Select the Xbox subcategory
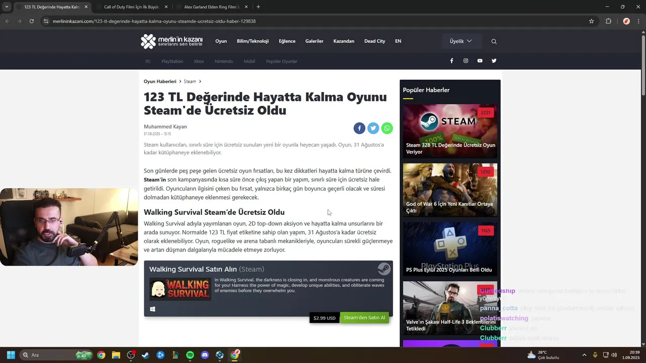646x363 pixels. [x=199, y=62]
